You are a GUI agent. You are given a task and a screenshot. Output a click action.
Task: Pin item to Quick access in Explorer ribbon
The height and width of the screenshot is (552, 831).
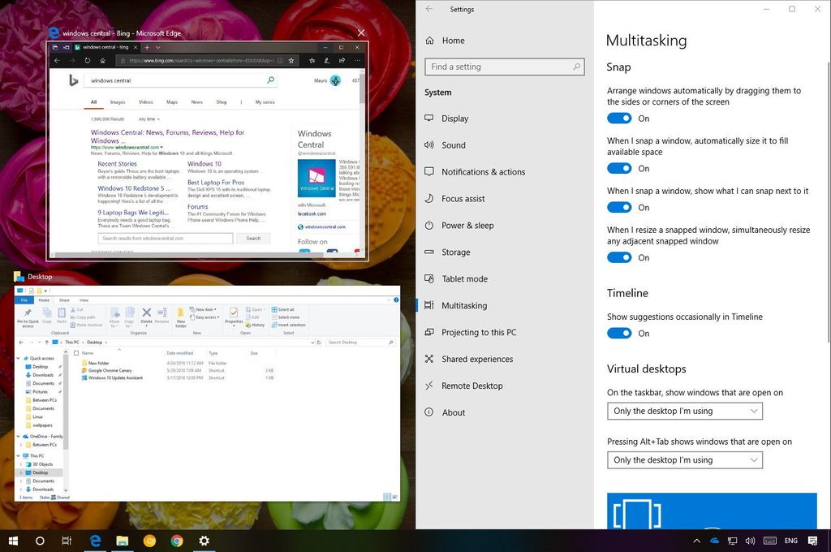point(28,313)
